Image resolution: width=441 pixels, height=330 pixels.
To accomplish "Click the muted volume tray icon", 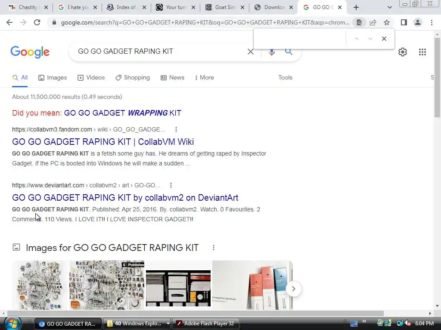I will 408,324.
